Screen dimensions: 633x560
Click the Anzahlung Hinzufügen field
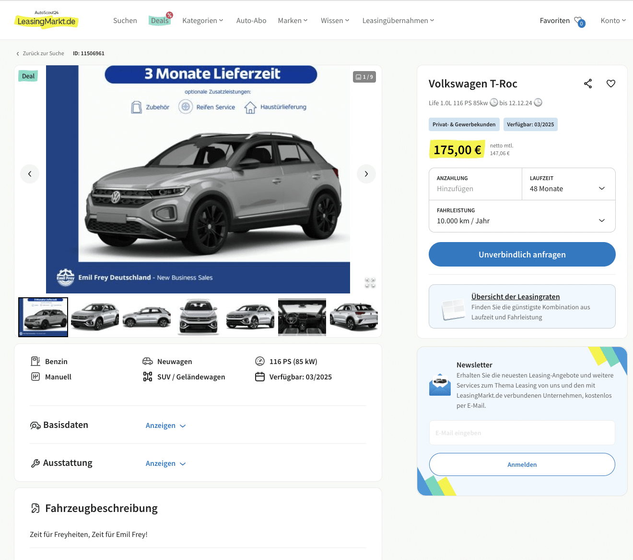(476, 184)
